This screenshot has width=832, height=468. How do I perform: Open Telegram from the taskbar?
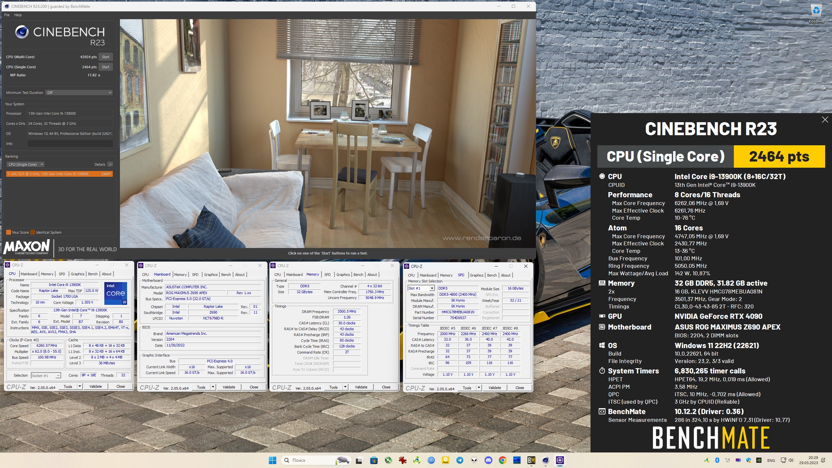point(460,460)
